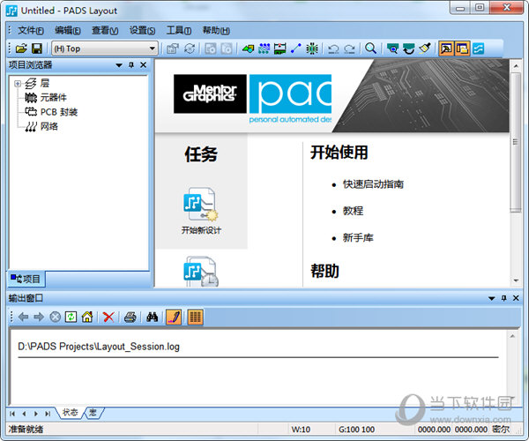Toggle the pen icon in the output toolbar
Image resolution: width=529 pixels, height=441 pixels.
pyautogui.click(x=174, y=317)
